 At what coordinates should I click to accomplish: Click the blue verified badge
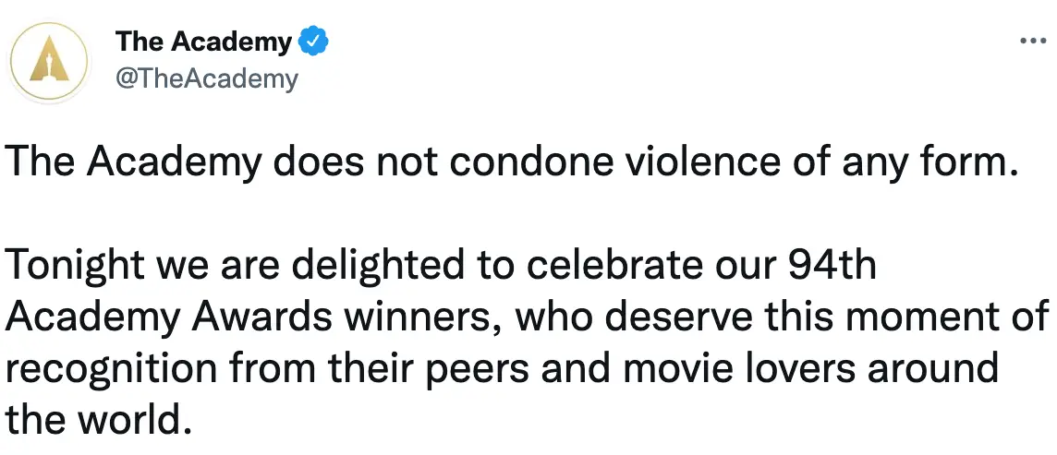(x=315, y=42)
